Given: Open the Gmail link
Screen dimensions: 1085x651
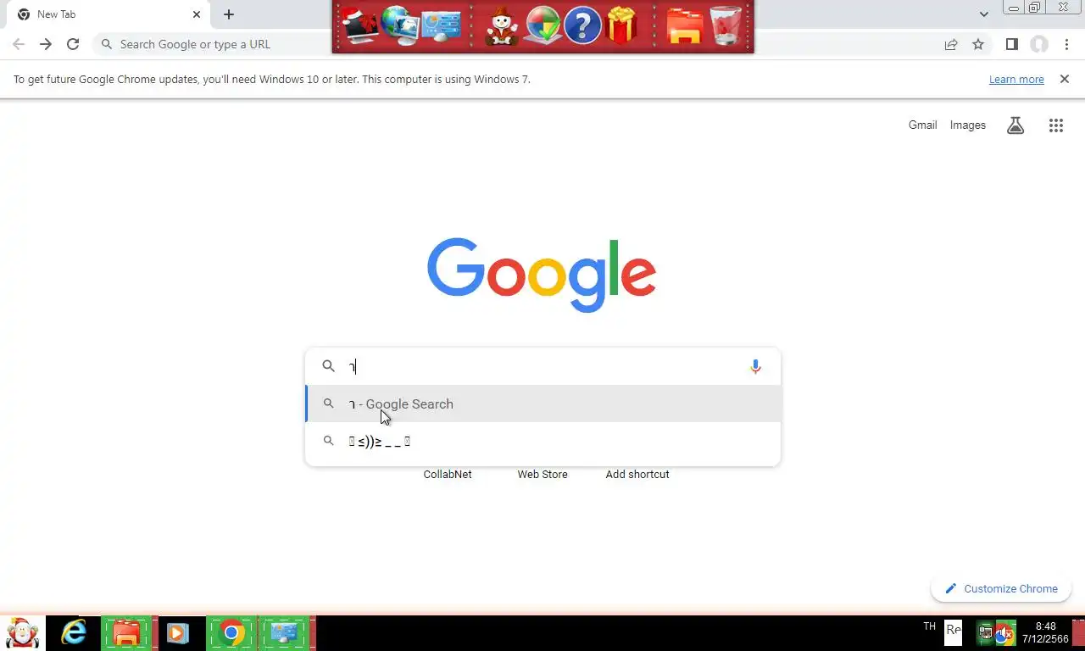Looking at the screenshot, I should (x=922, y=125).
